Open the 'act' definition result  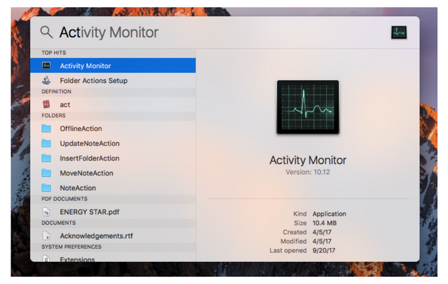[x=113, y=104]
